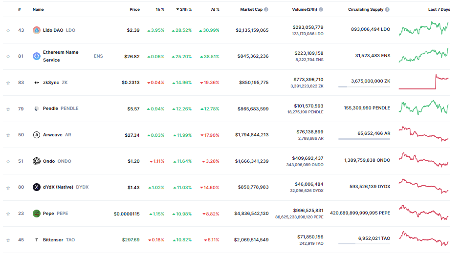Click the Pendle coin logo
The image size is (462, 257).
(x=37, y=108)
